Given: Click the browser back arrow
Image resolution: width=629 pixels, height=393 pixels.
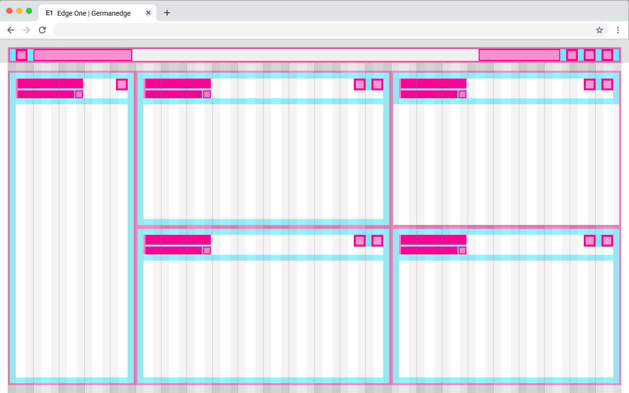Looking at the screenshot, I should tap(11, 30).
